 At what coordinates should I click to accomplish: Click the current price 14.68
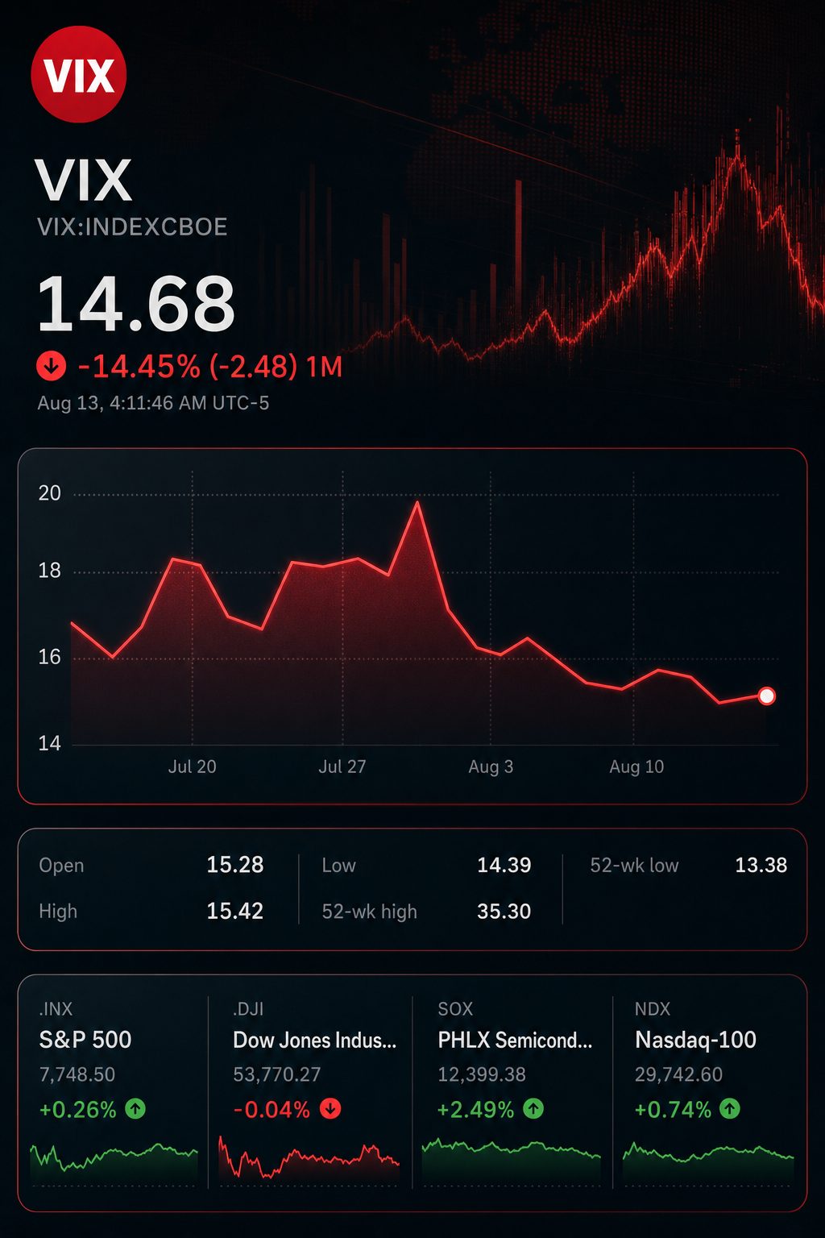click(x=136, y=304)
